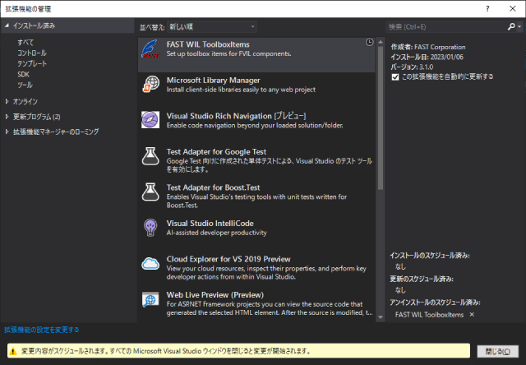This screenshot has height=365, width=526.
Task: Click the インストール済み header label
Action: tap(34, 25)
